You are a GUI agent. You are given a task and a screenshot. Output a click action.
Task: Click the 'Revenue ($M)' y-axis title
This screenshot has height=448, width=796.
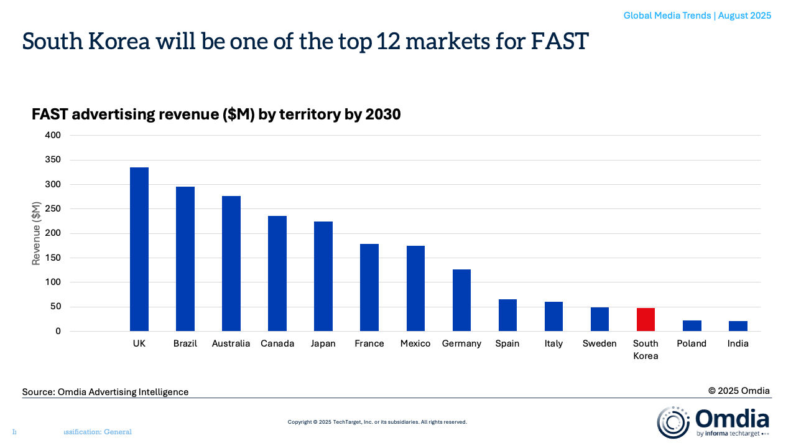pos(37,233)
